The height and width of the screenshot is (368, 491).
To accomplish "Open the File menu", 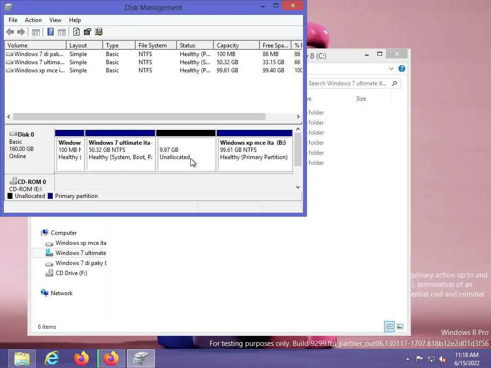I will [13, 20].
